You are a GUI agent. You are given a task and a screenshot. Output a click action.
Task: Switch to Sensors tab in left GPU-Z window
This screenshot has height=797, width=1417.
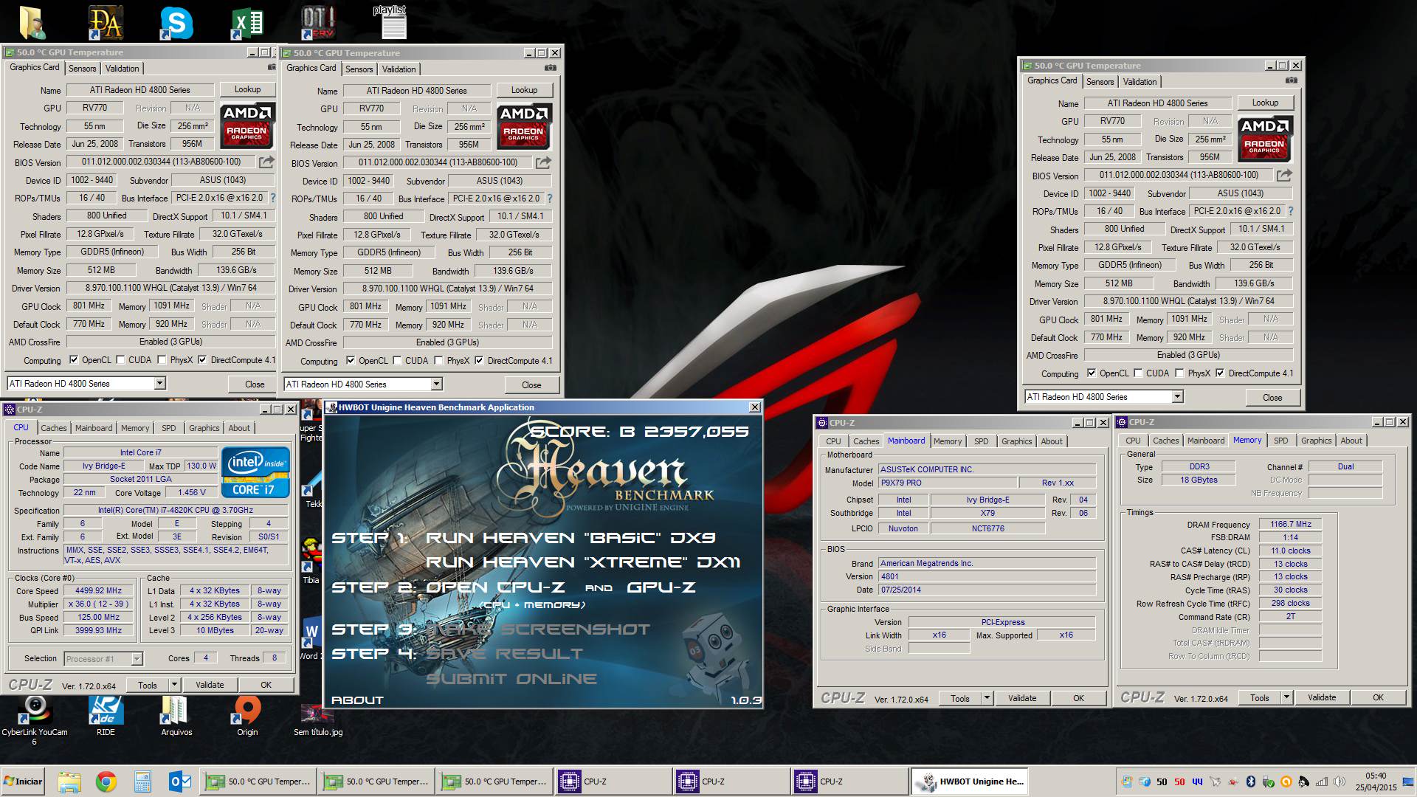point(83,69)
